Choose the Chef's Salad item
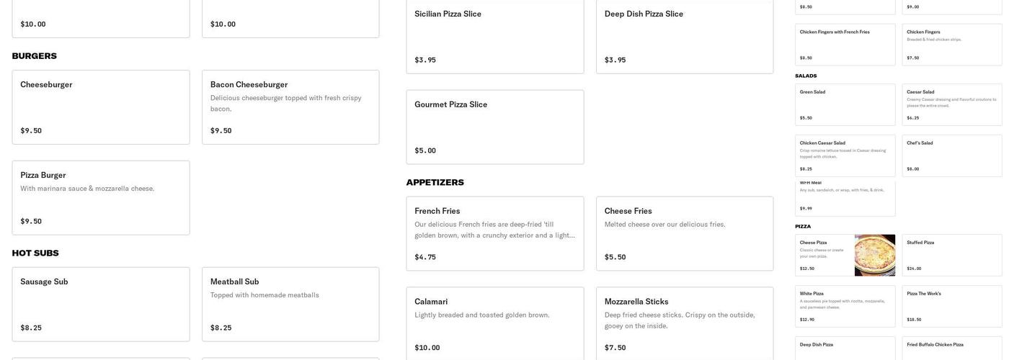 pos(951,156)
